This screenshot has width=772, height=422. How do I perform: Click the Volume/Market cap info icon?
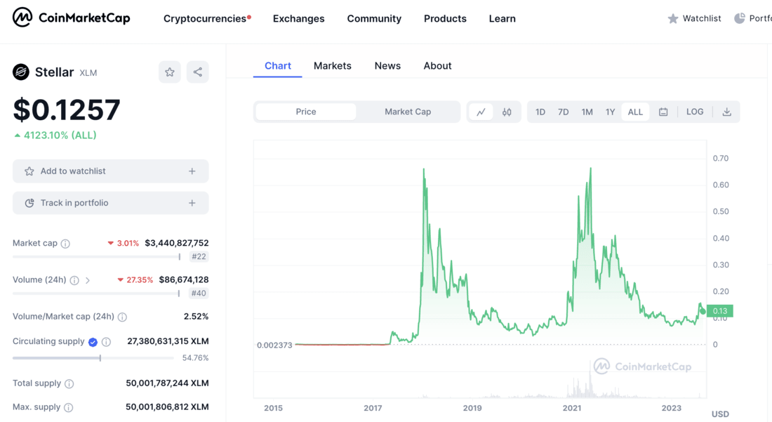click(x=123, y=317)
